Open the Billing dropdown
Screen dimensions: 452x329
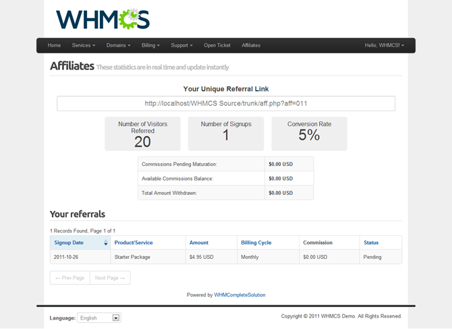tap(150, 45)
